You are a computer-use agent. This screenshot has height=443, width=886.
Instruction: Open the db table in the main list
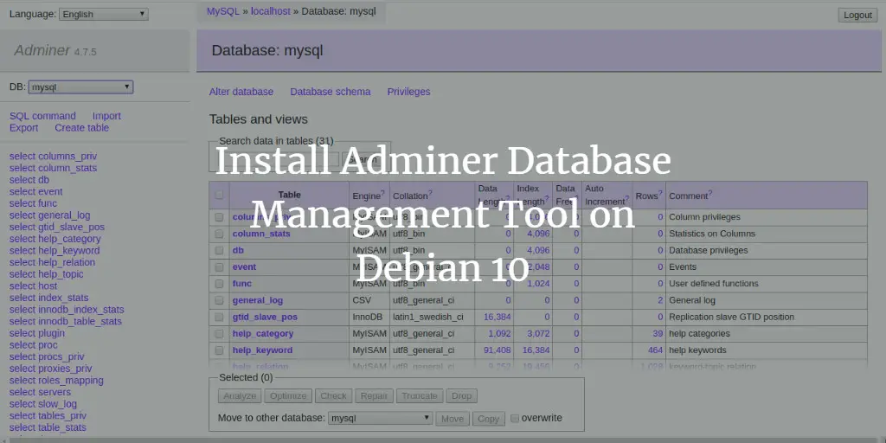[238, 250]
